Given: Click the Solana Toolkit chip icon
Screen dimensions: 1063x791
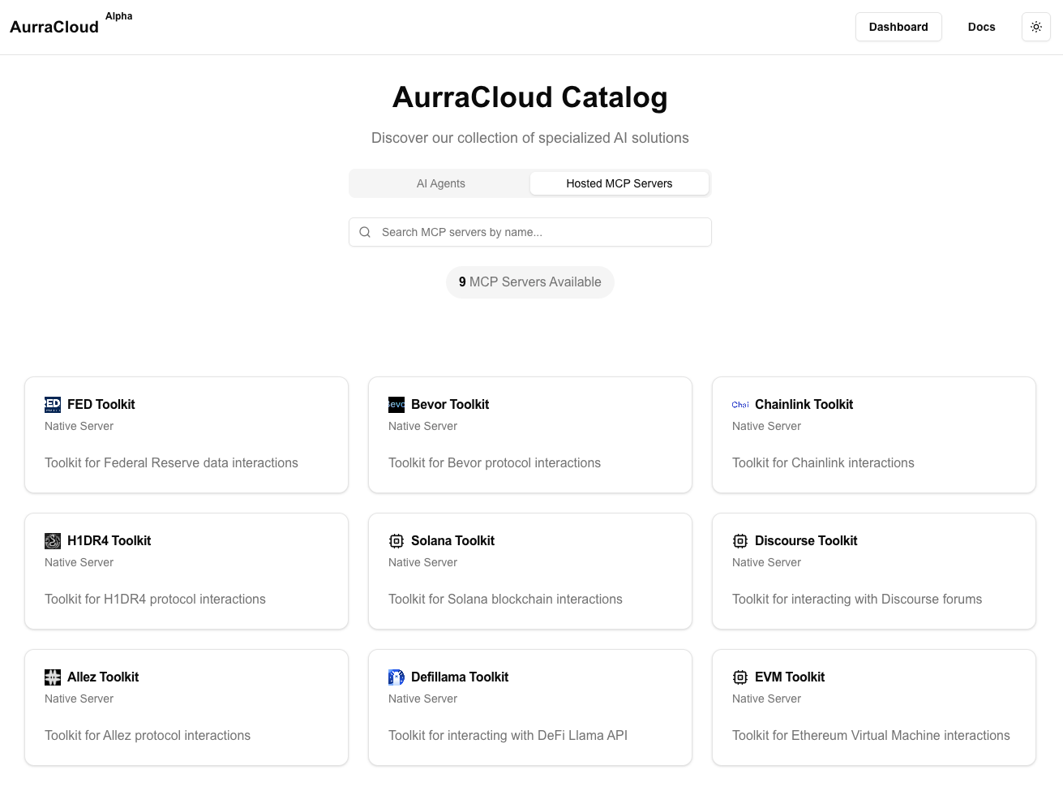Looking at the screenshot, I should coord(396,540).
